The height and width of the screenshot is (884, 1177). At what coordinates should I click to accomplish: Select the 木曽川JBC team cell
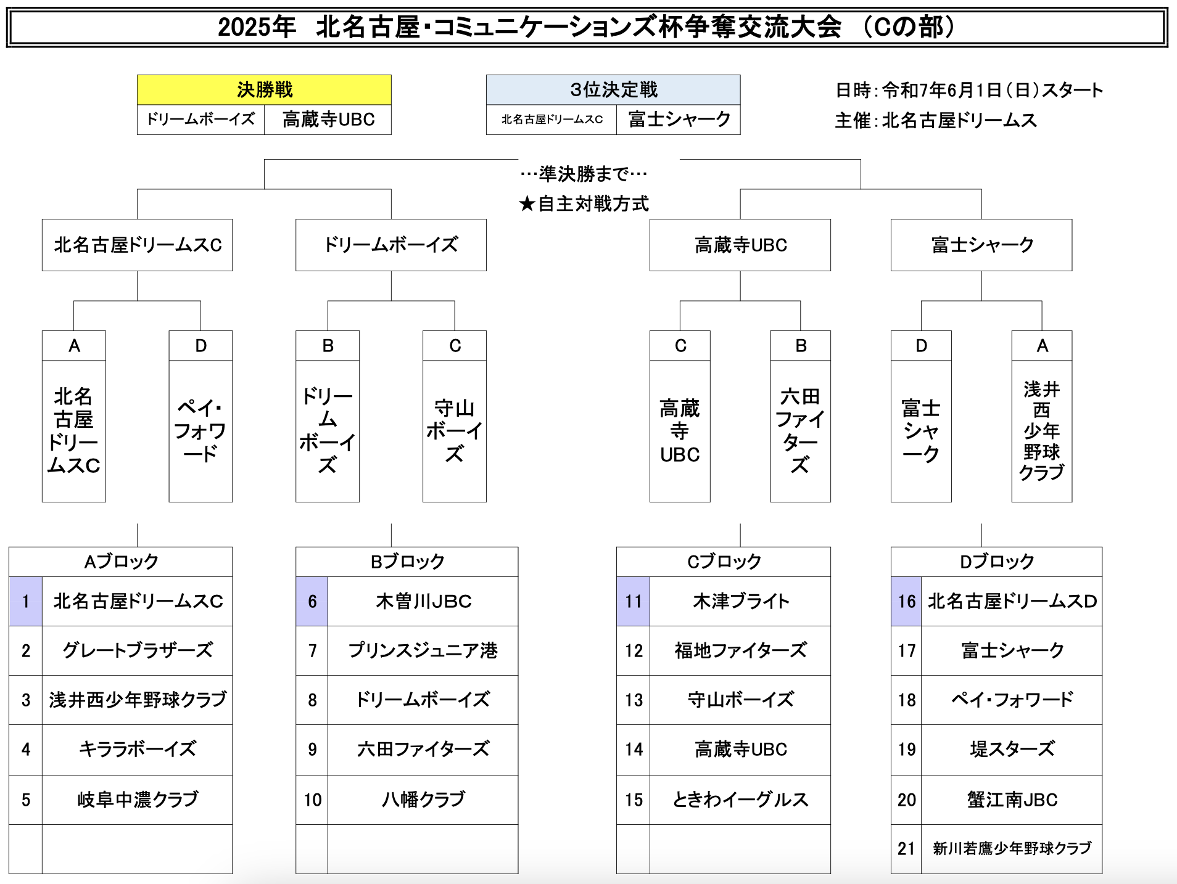point(423,602)
